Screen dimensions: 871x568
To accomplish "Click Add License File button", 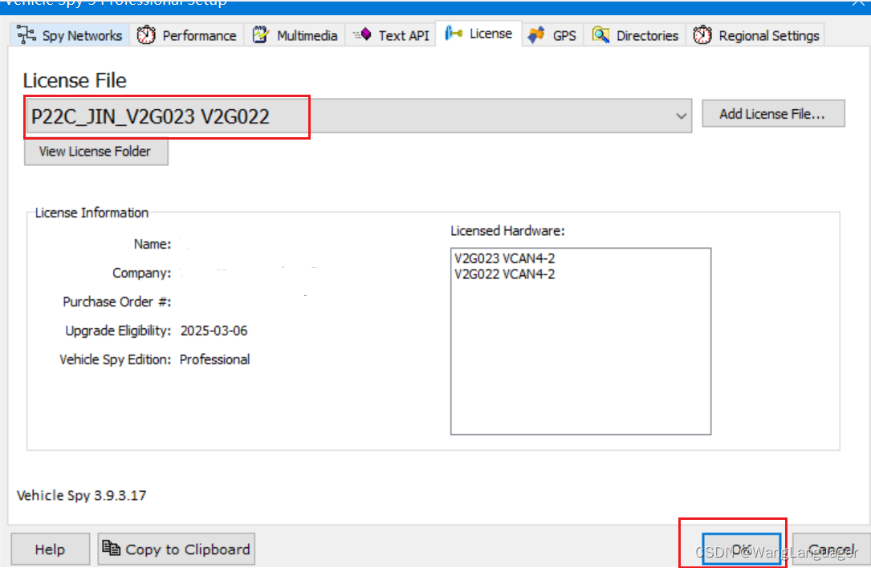I will [773, 114].
